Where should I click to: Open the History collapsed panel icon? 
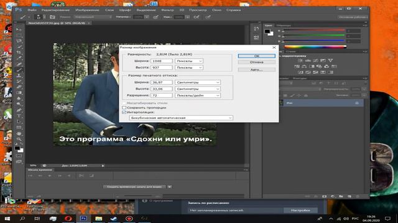tap(256, 29)
